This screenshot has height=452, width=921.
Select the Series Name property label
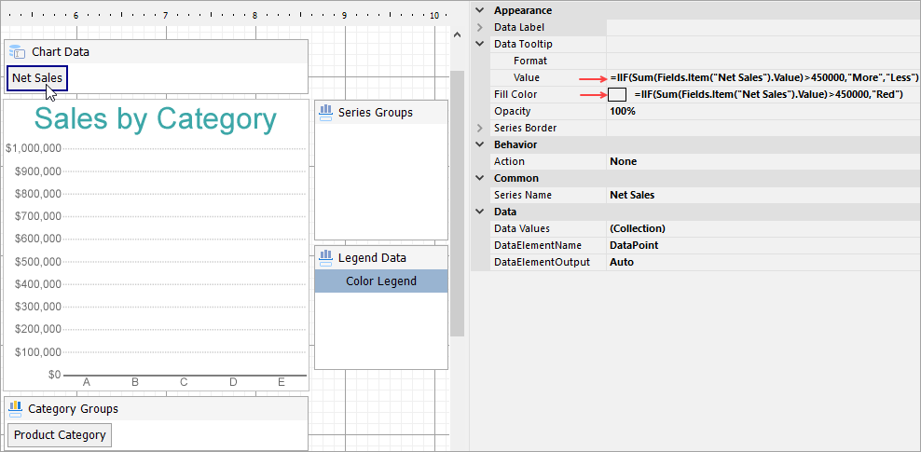523,195
